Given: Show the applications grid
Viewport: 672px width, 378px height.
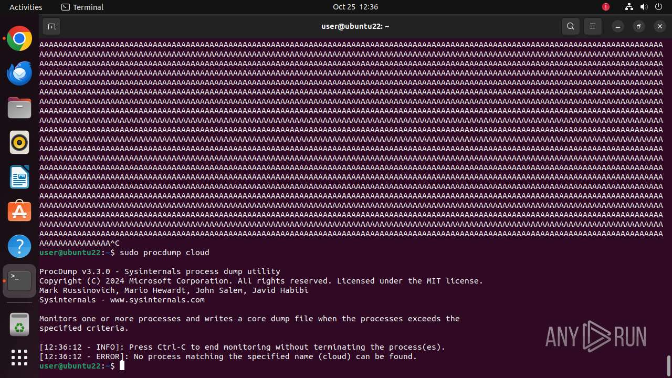Looking at the screenshot, I should pos(19,358).
